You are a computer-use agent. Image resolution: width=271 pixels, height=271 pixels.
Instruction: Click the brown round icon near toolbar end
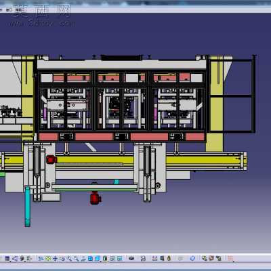[211, 258]
